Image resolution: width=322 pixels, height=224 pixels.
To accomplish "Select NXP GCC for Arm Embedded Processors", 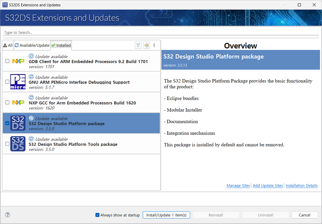I will pos(82,103).
